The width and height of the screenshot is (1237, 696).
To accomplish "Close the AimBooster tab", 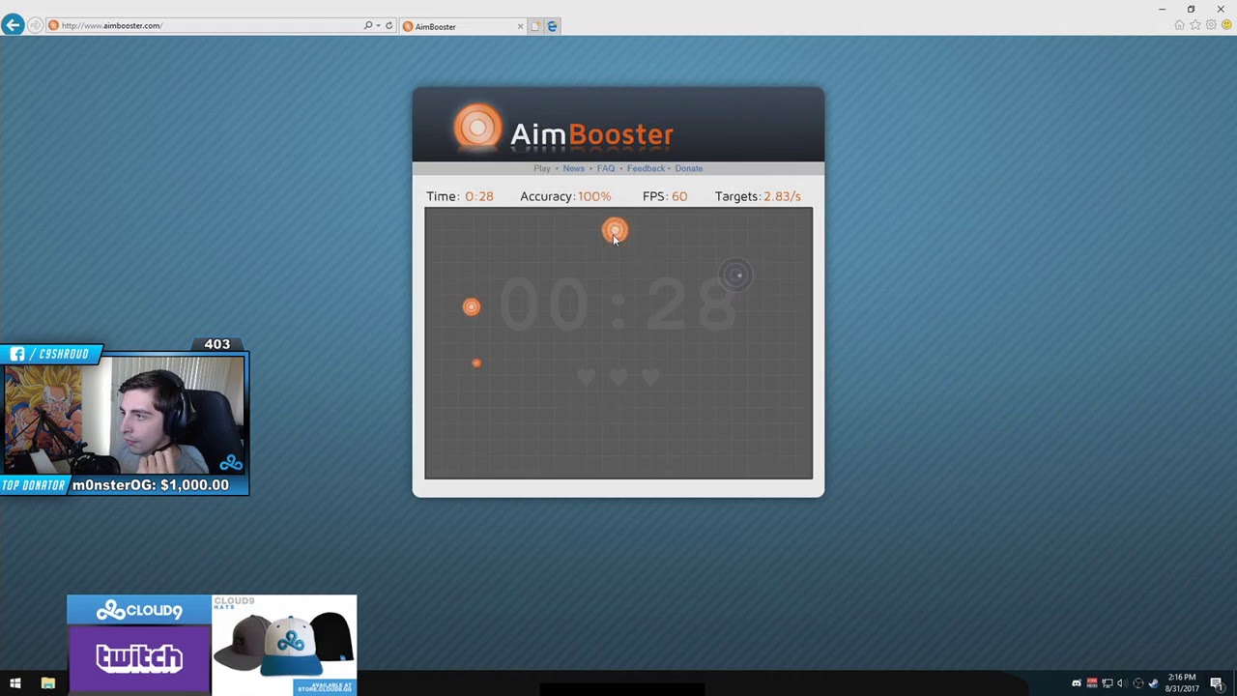I will (520, 26).
